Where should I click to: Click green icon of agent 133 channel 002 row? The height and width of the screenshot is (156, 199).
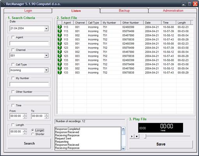tap(60, 68)
